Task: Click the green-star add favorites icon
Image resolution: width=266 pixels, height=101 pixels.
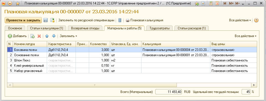Action: (197, 3)
